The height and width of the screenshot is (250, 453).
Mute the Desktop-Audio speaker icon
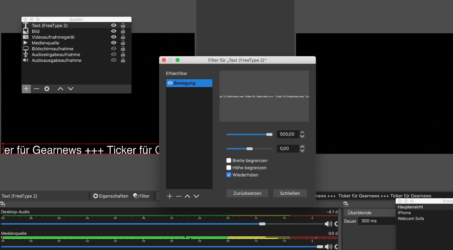(328, 224)
